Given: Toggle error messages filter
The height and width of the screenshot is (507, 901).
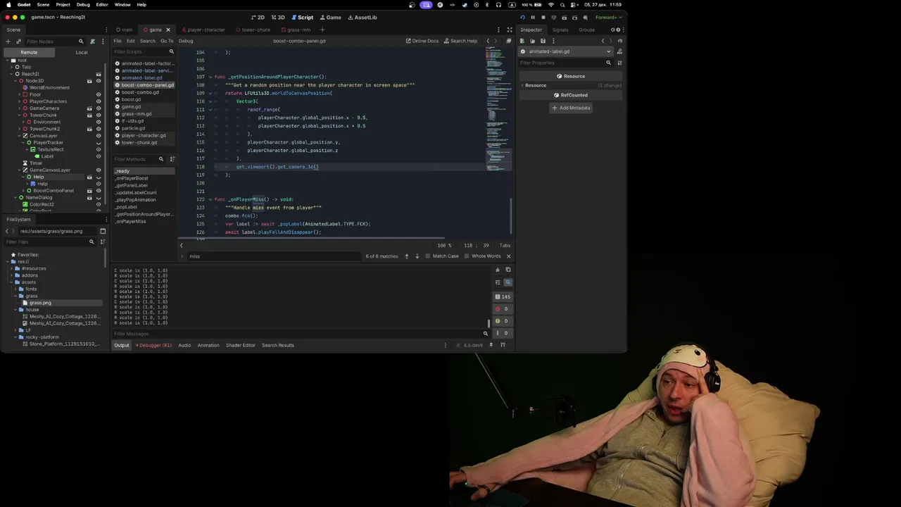Looking at the screenshot, I should point(503,308).
